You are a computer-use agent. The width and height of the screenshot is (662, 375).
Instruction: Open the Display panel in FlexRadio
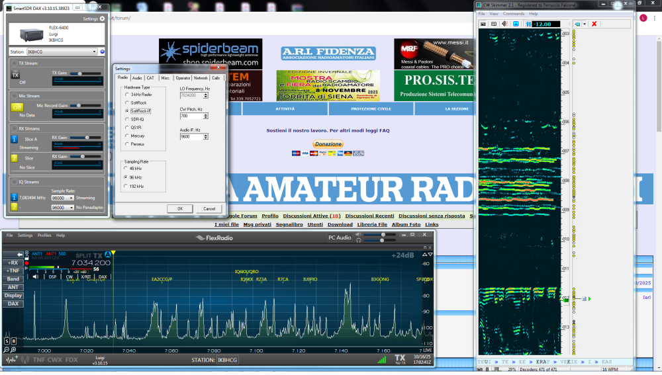13,295
